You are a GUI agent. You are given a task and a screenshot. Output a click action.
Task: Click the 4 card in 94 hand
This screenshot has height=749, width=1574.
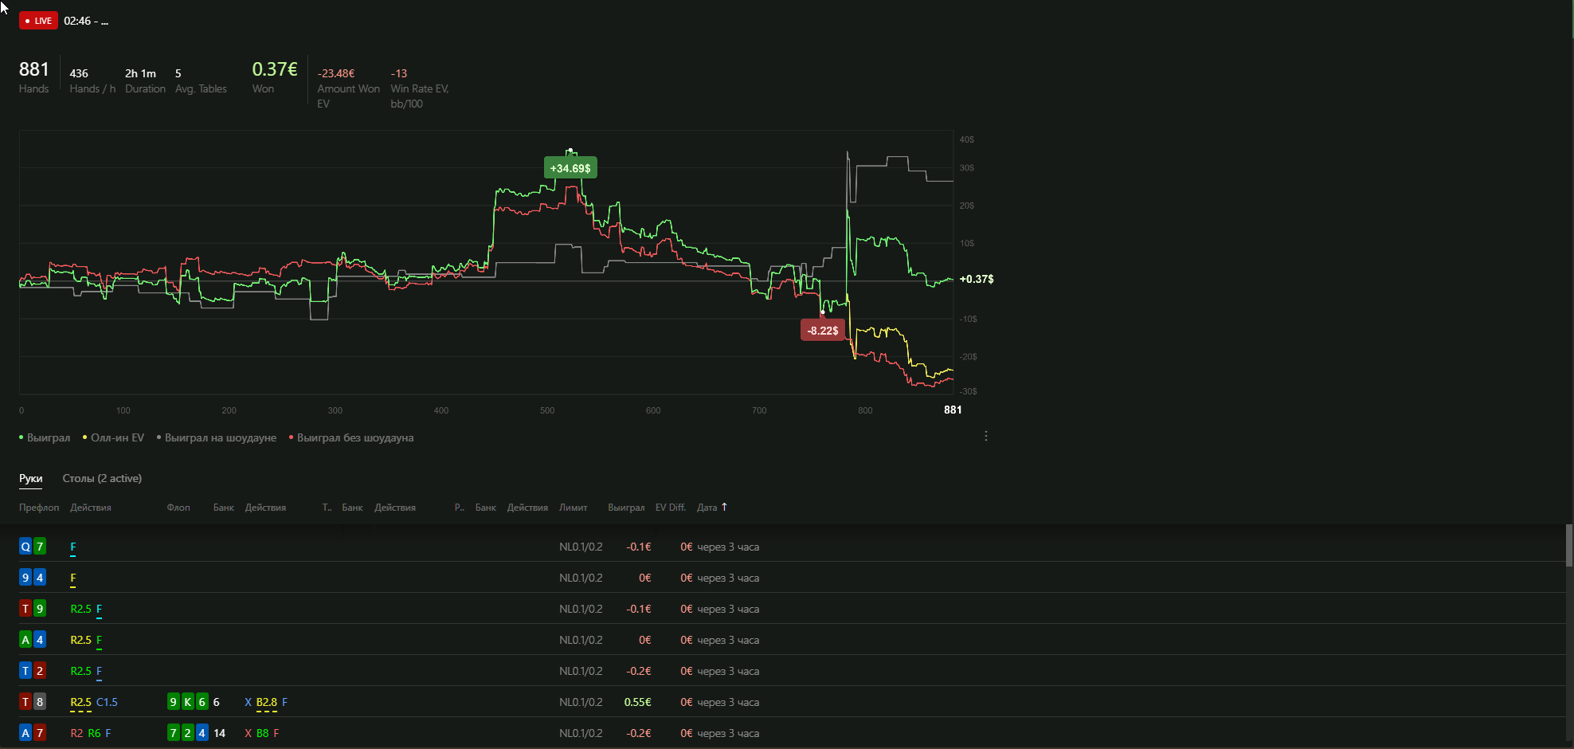40,578
